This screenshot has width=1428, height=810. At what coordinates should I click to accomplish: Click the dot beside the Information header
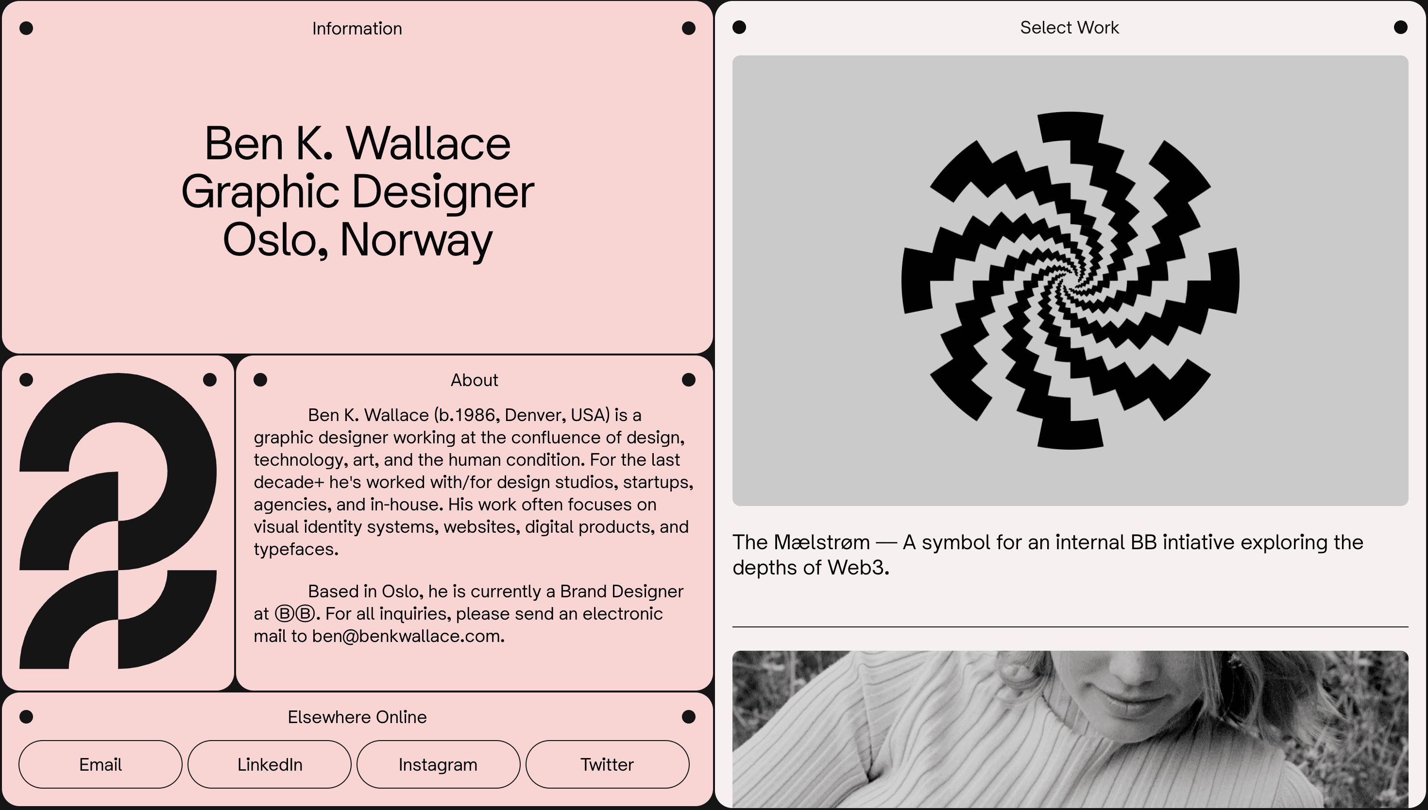click(26, 28)
